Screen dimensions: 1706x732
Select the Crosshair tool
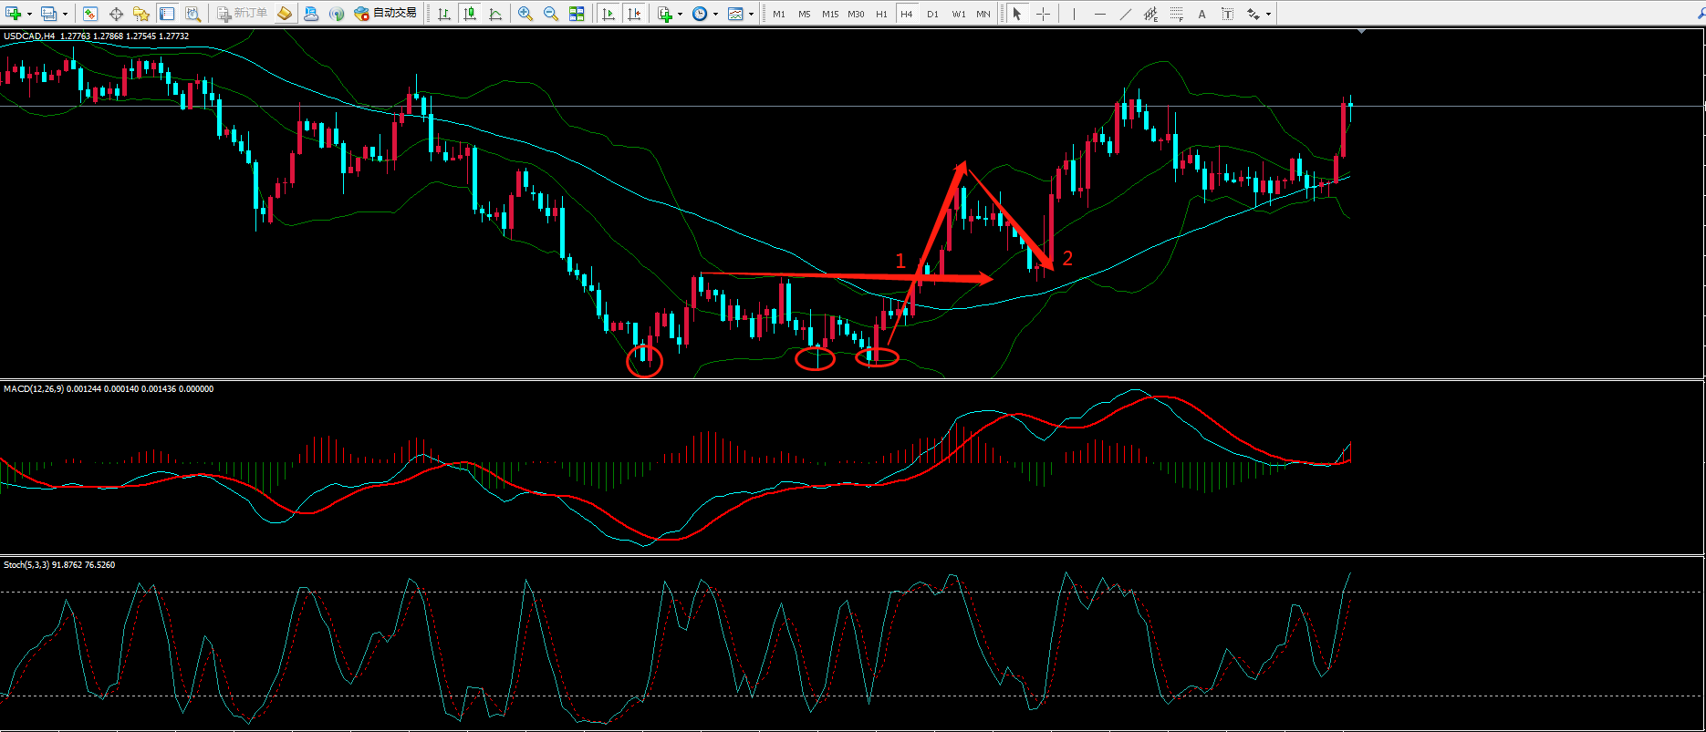point(1043,14)
